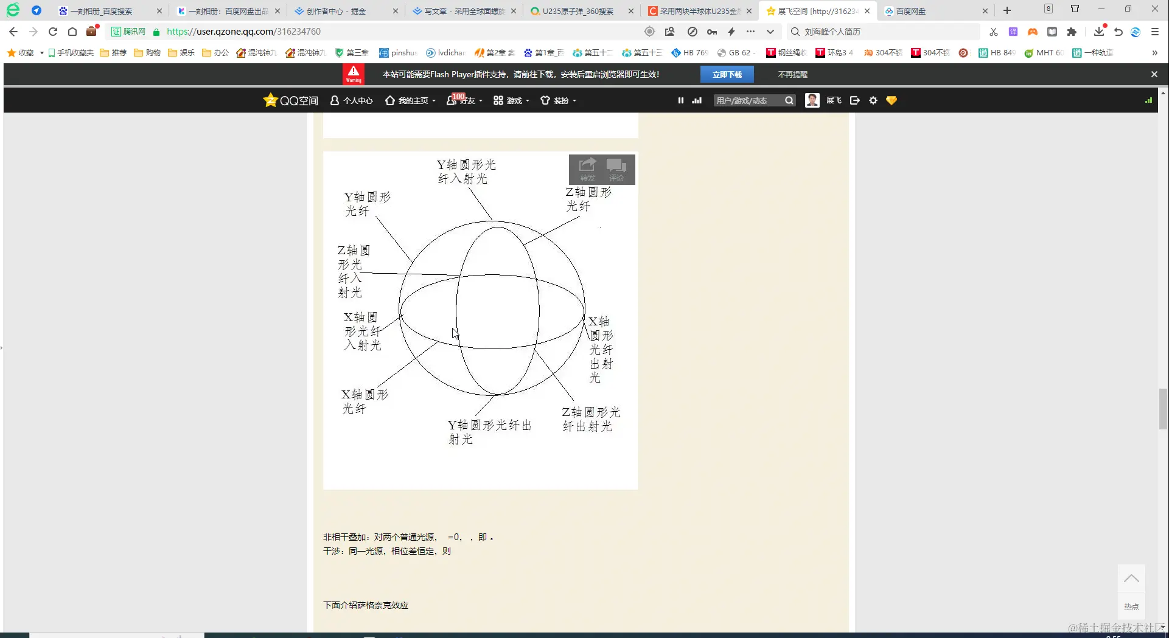Log out using the exit icon beside 展飞
The height and width of the screenshot is (638, 1169).
[854, 100]
